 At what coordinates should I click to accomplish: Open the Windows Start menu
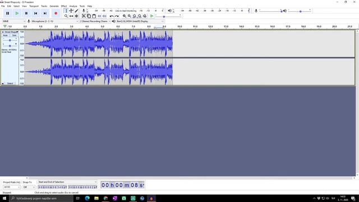click(x=4, y=198)
